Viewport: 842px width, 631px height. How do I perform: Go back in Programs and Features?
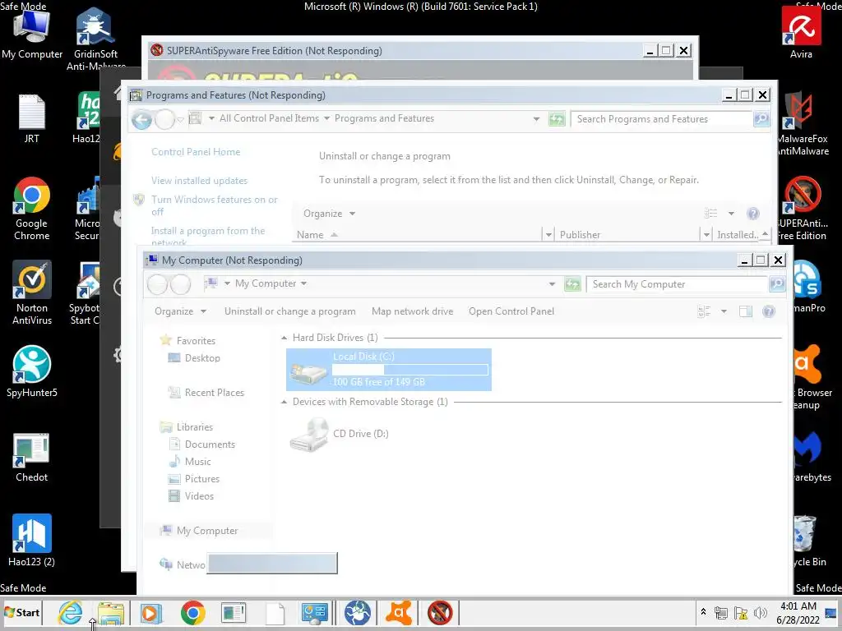tap(142, 119)
